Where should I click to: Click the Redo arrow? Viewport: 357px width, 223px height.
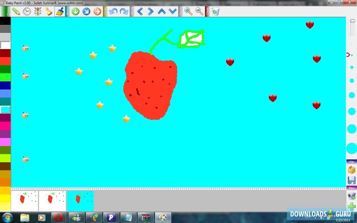(123, 11)
